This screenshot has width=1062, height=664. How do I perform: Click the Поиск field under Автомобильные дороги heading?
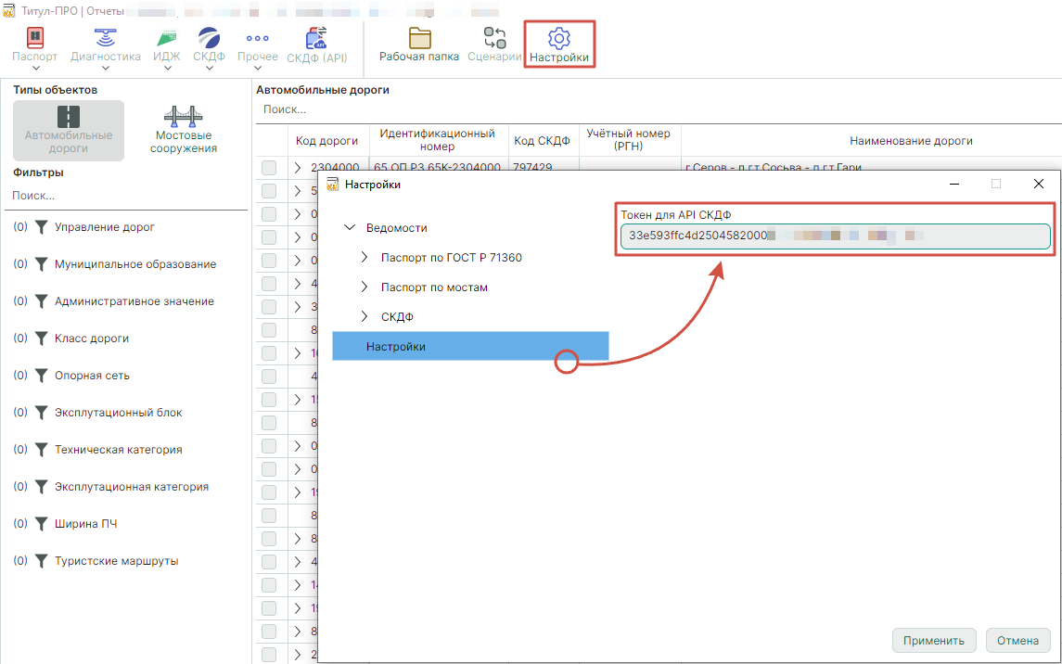pyautogui.click(x=657, y=109)
